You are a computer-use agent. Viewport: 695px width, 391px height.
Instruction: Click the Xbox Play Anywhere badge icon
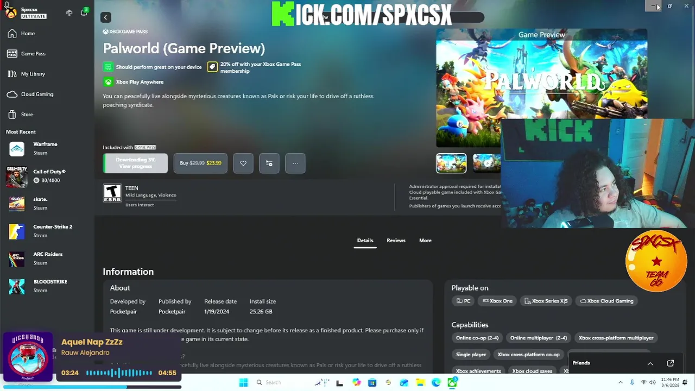click(109, 82)
